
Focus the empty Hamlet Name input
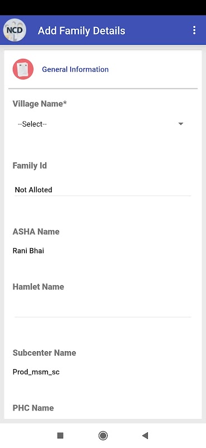pos(103,311)
